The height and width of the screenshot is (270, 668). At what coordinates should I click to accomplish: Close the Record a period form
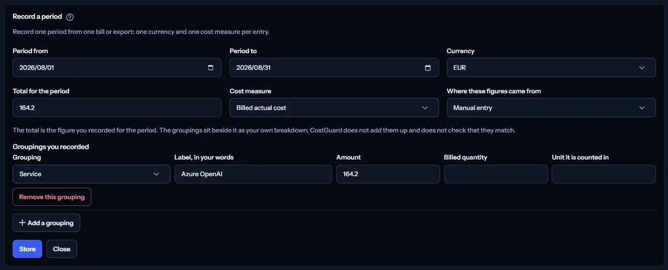62,249
